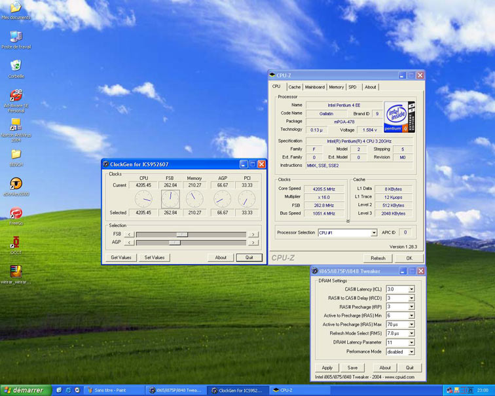Open RAS# to CAS# Delay dropdown

pyautogui.click(x=411, y=298)
